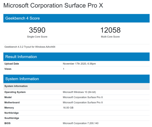
Task: Select the Model row label
Action: [x=8, y=97]
